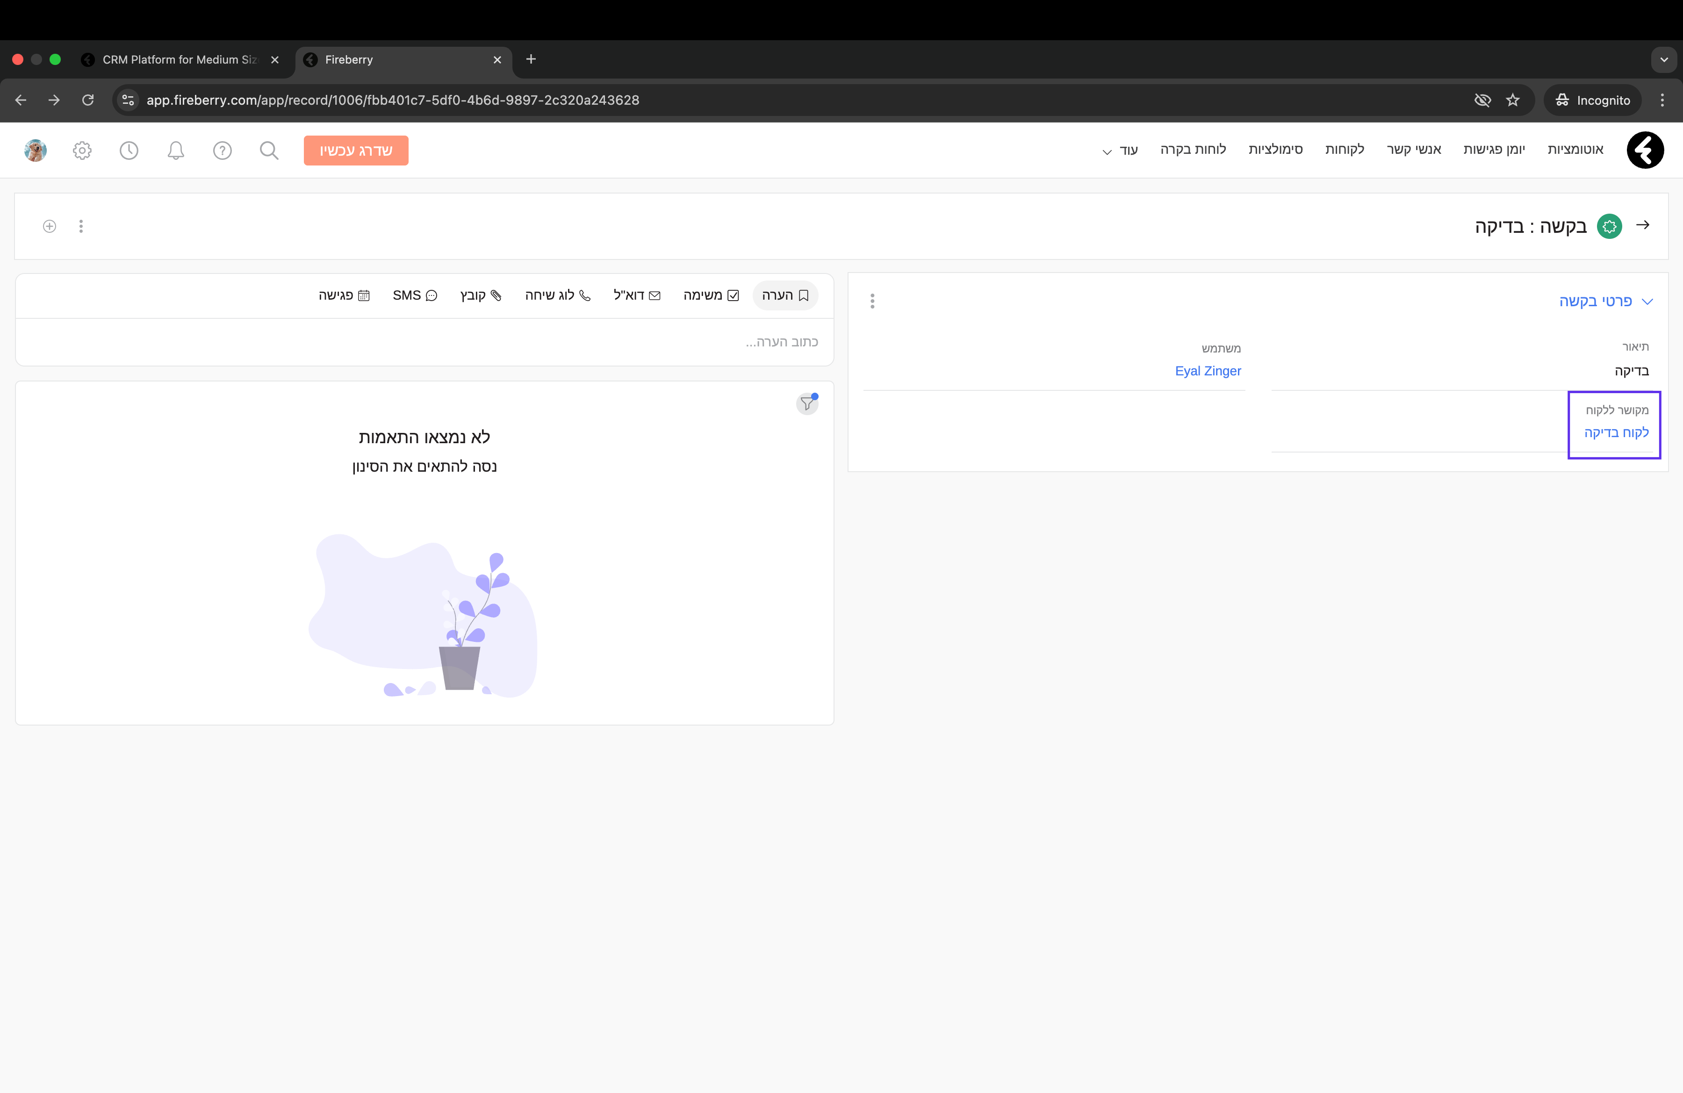1683x1093 pixels.
Task: Click the כתוב הערה note input field
Action: pyautogui.click(x=424, y=341)
